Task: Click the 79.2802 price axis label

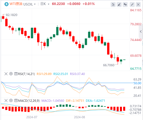Action: 136,24
